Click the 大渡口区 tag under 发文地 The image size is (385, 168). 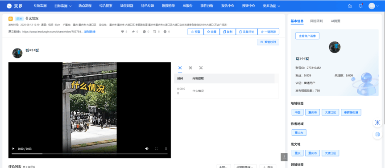pos(330,153)
